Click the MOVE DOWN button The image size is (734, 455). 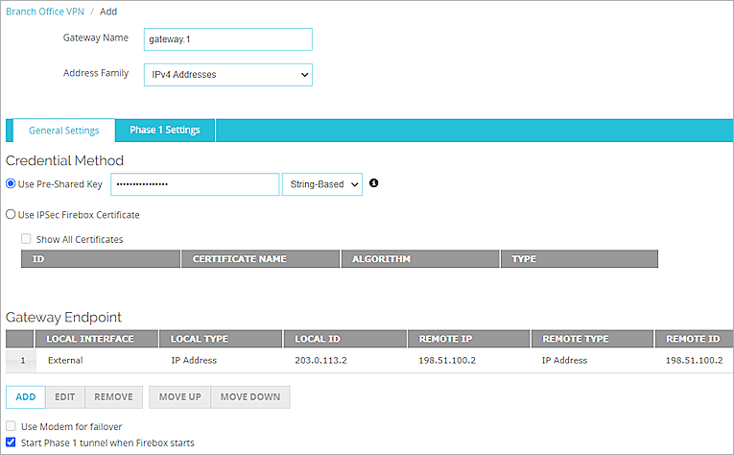tap(249, 397)
